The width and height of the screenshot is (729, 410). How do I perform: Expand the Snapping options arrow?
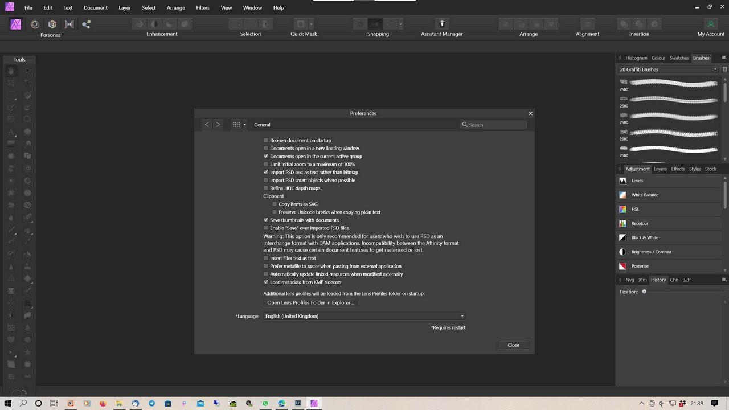(401, 24)
